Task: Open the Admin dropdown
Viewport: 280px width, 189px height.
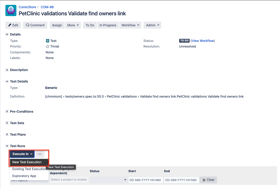Action: point(153,25)
